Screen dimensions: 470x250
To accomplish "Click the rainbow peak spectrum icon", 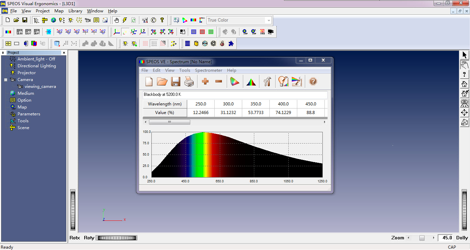I will (251, 82).
